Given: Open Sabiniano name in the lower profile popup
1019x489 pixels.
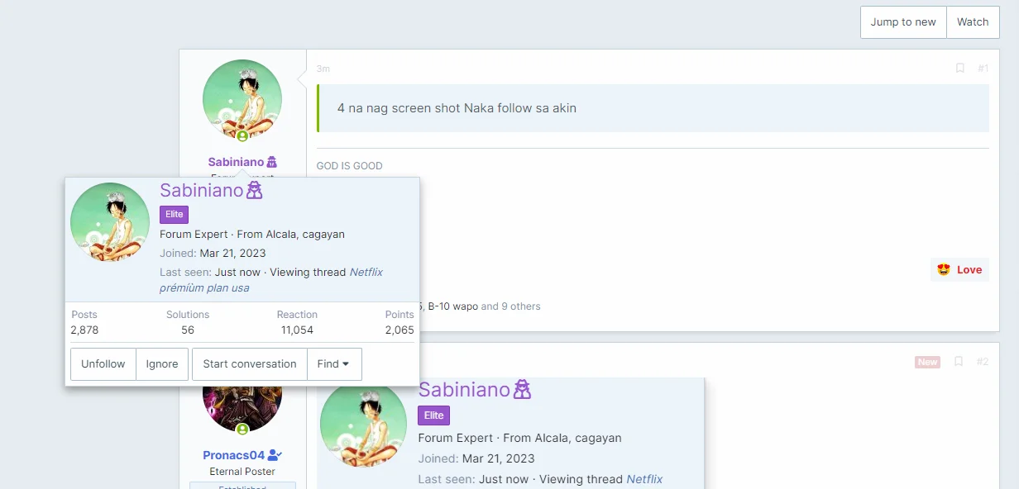Looking at the screenshot, I should tap(464, 390).
